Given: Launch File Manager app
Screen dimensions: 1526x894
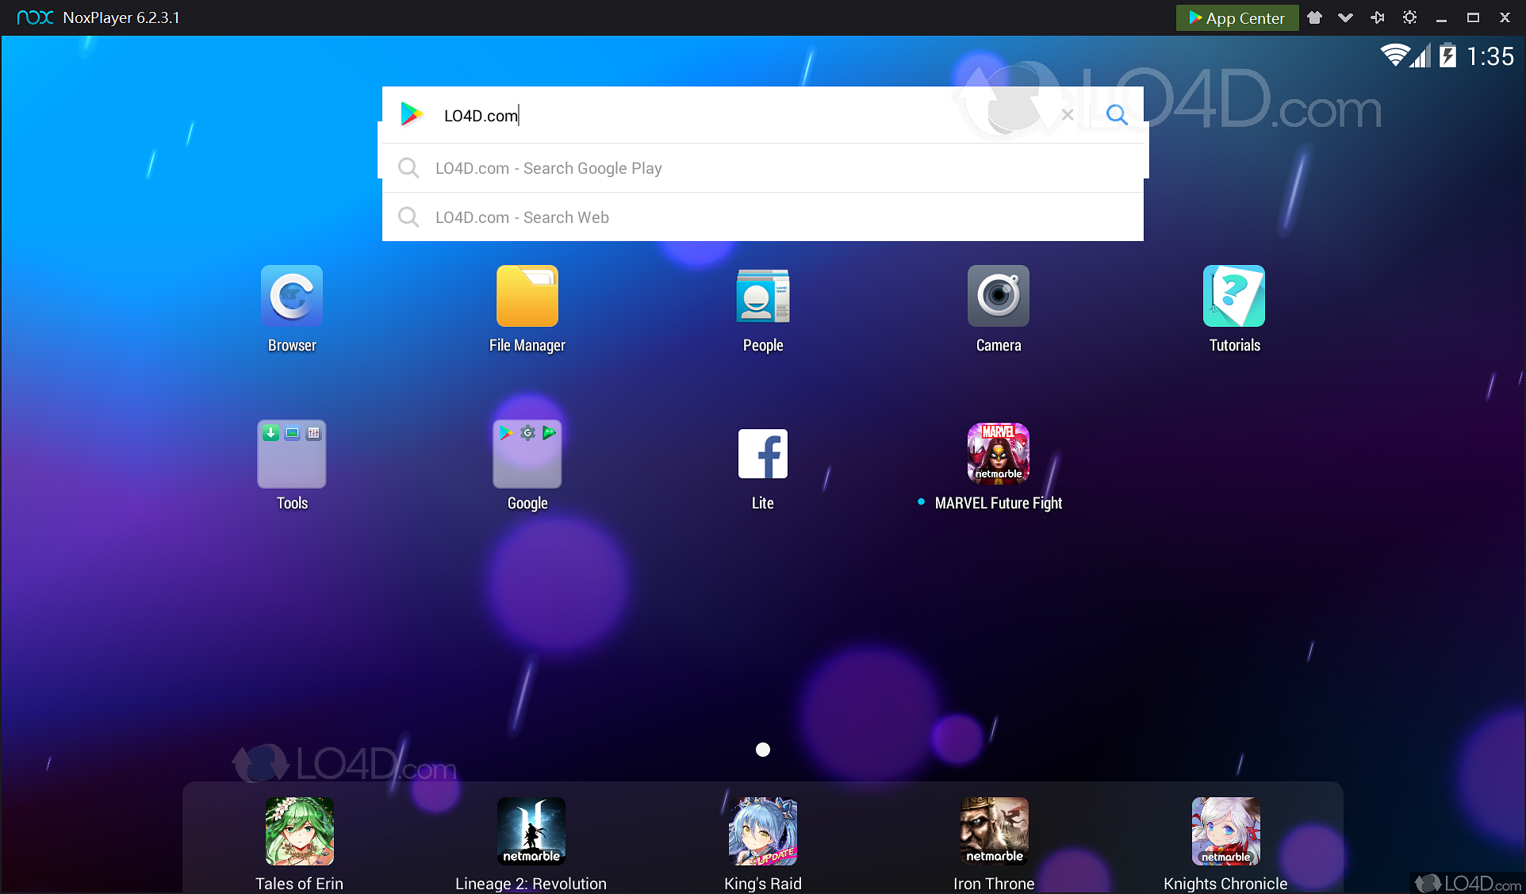Looking at the screenshot, I should pos(527,297).
